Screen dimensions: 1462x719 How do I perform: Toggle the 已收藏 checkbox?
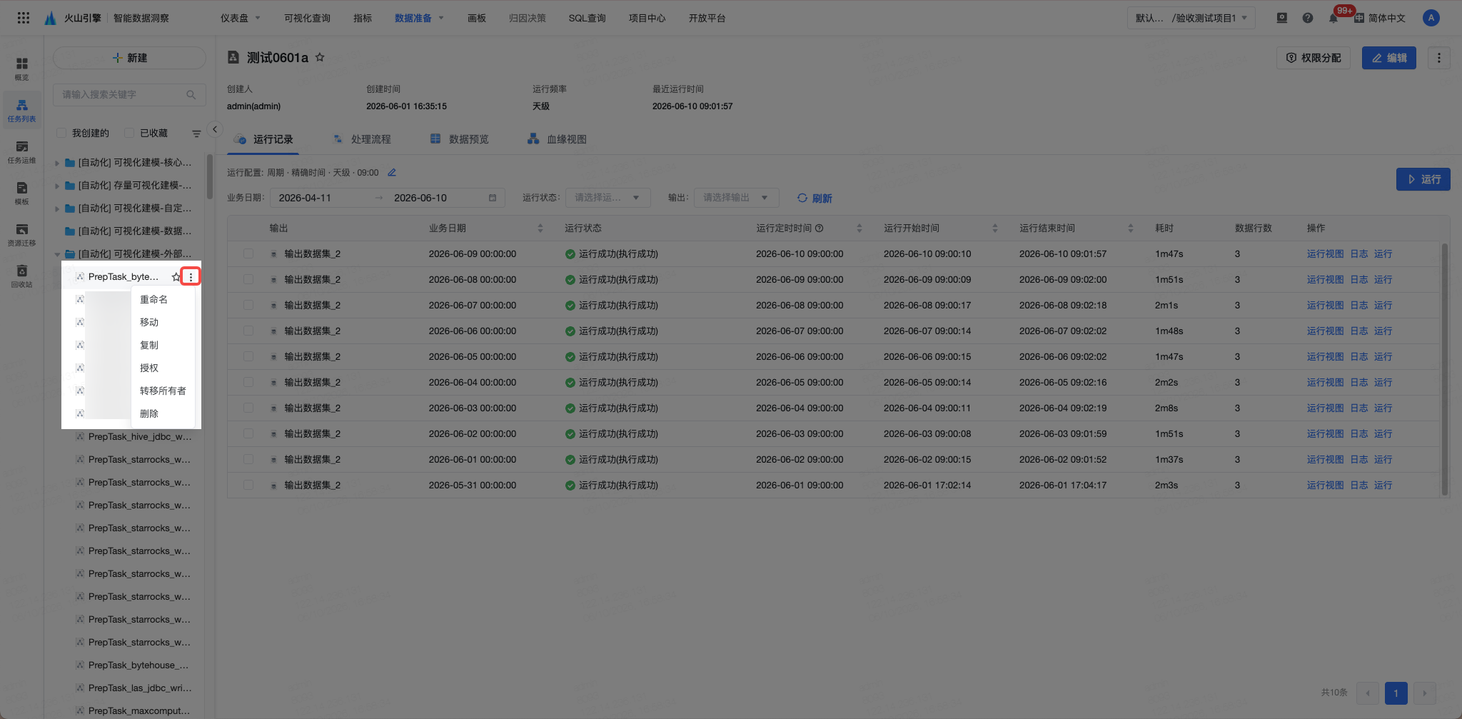[x=129, y=133]
